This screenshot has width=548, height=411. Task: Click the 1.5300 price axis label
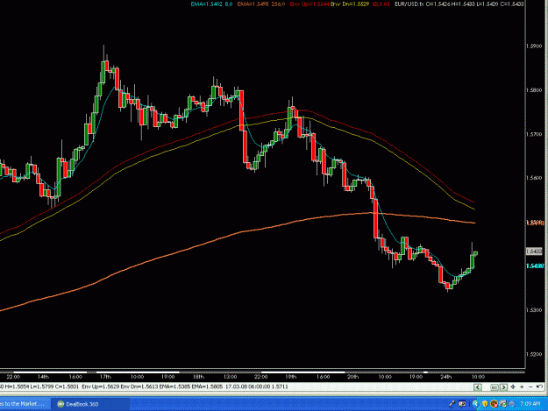[x=534, y=309]
